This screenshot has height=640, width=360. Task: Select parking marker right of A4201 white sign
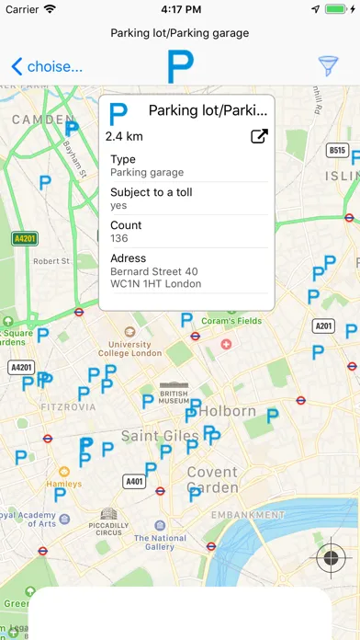coord(44,380)
